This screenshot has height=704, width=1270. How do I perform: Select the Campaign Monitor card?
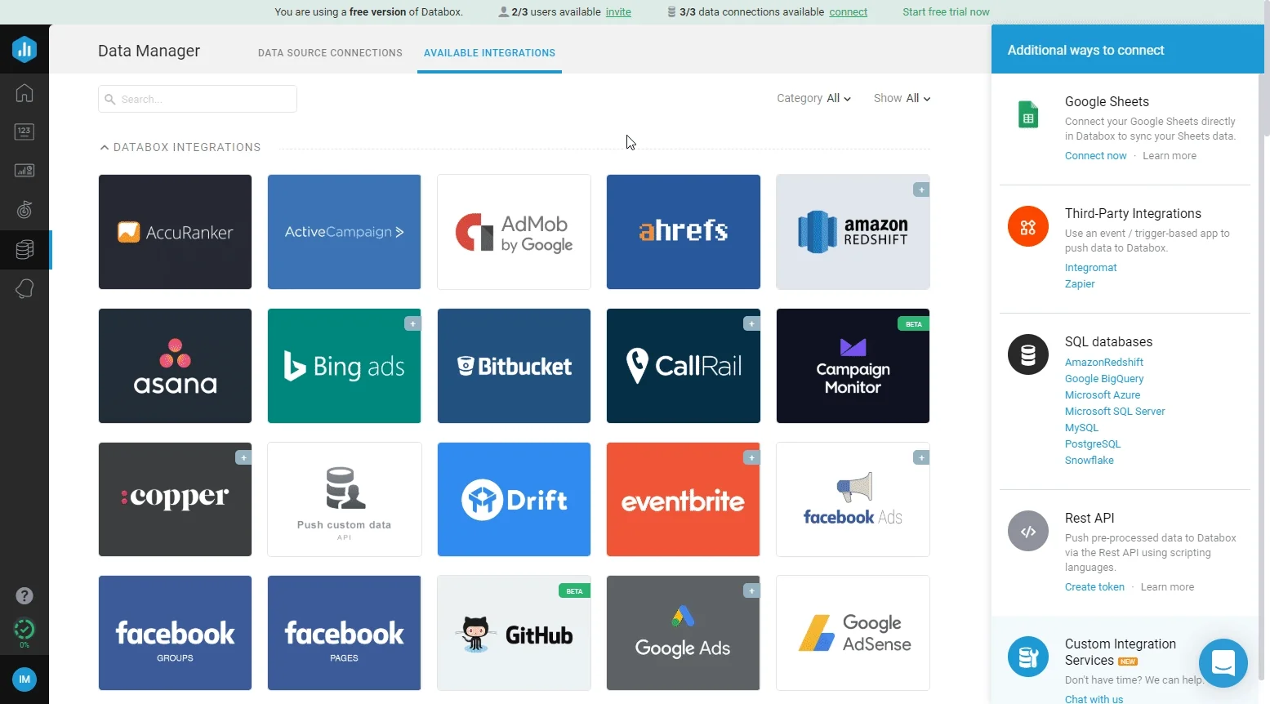click(853, 366)
